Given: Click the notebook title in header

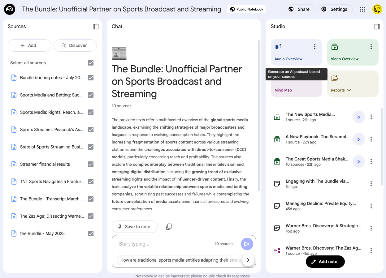Looking at the screenshot, I should [x=122, y=9].
